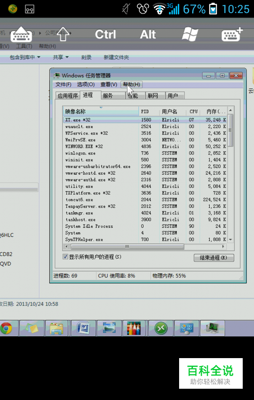Open the green remote-desktop taskbar icon
Viewport: 254px width, 400px height.
coord(161,328)
